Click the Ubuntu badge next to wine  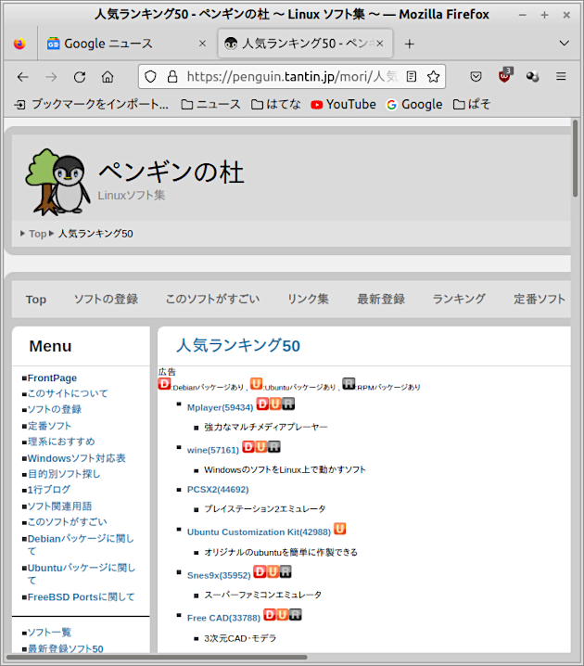tap(261, 446)
